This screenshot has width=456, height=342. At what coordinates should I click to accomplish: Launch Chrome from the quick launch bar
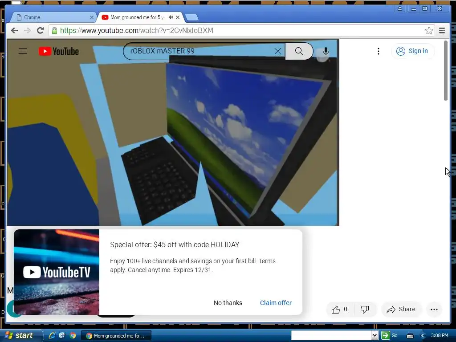[73, 335]
